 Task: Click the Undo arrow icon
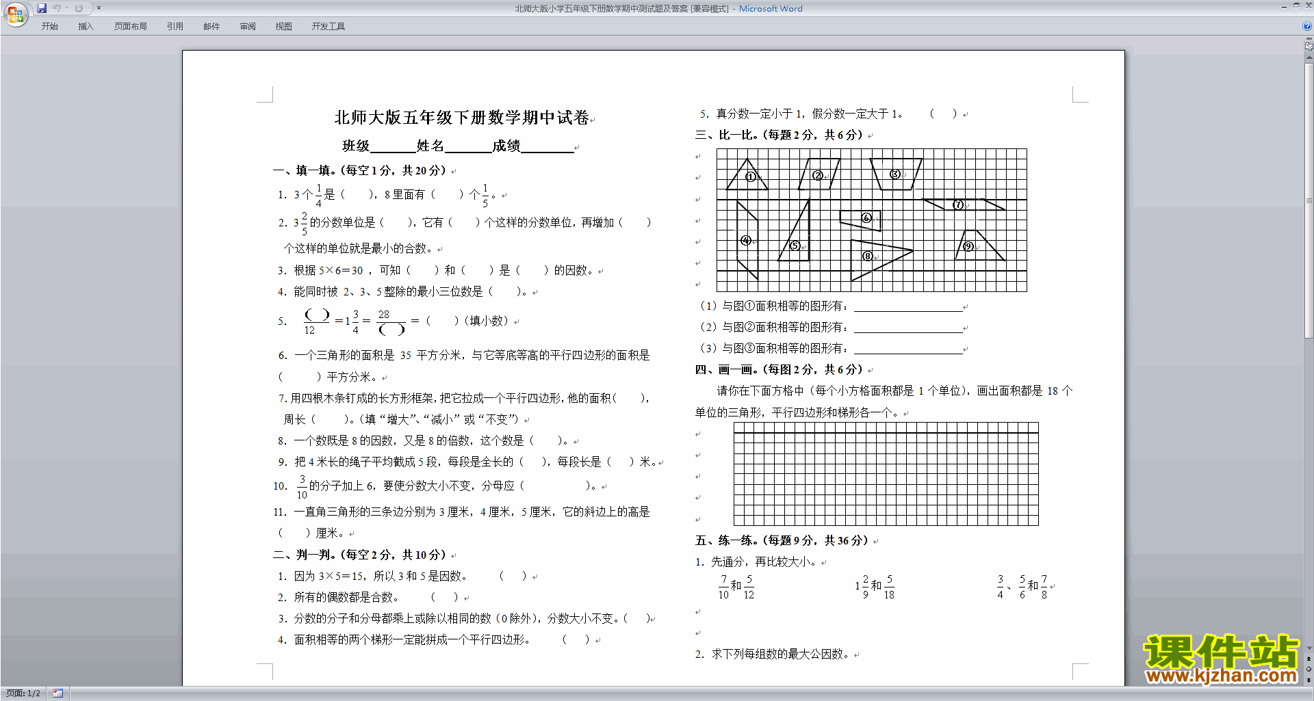[57, 8]
